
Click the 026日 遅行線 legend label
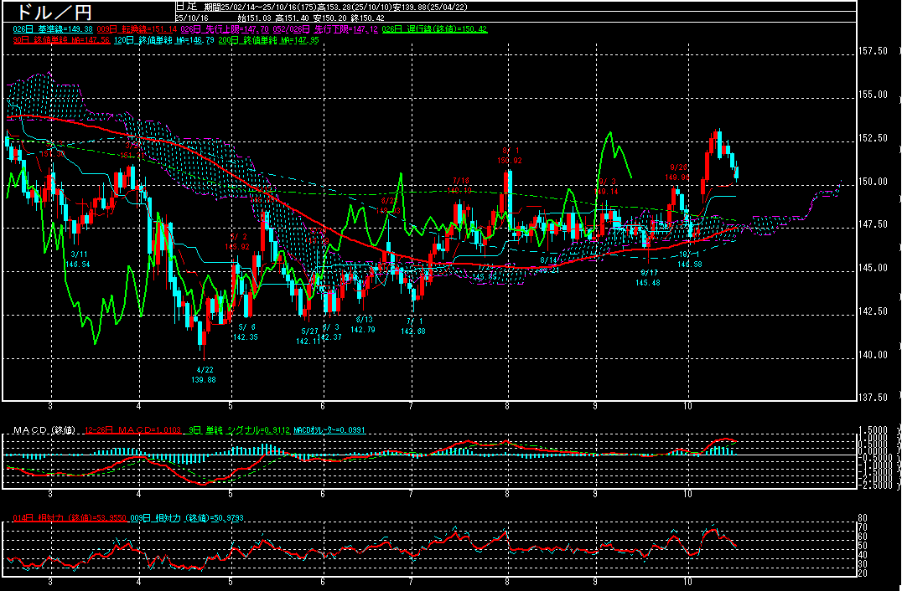tap(434, 28)
